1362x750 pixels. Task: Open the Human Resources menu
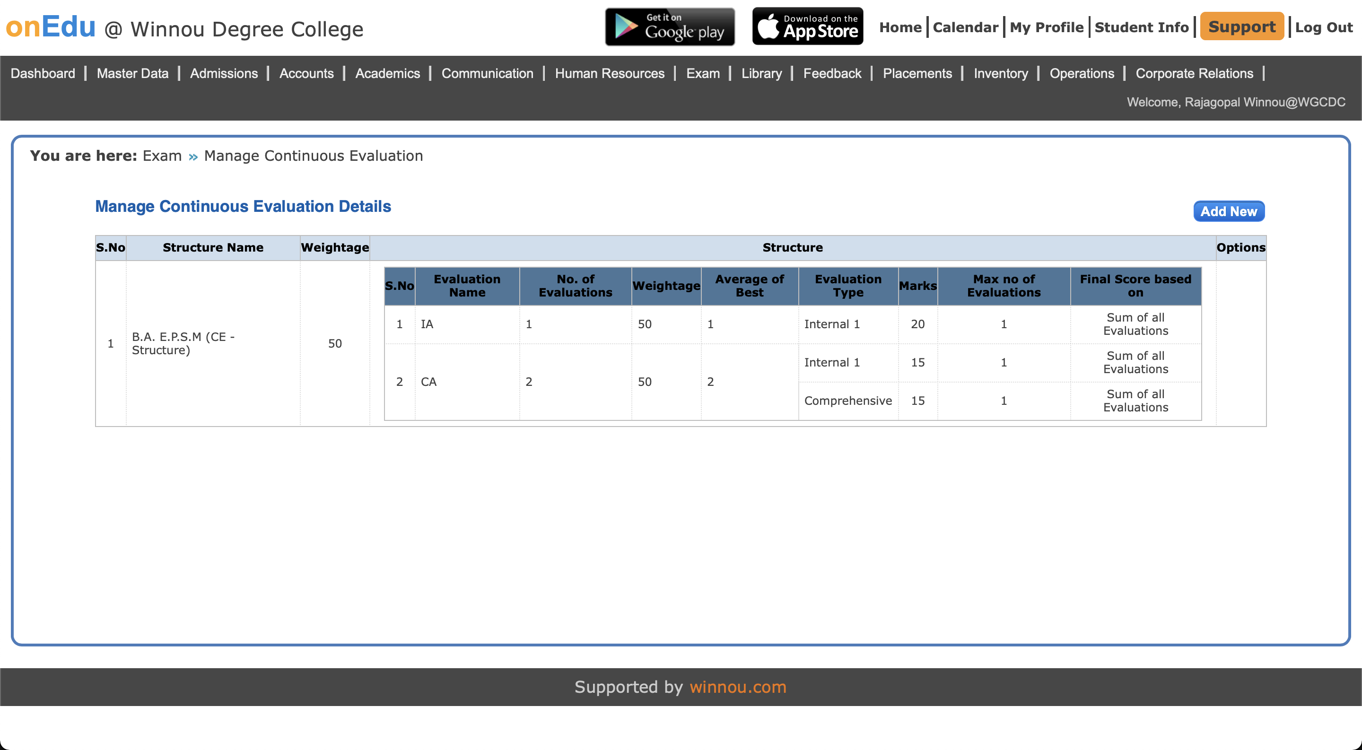click(609, 73)
